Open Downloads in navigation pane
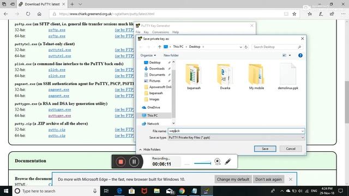Viewport: 349px width, 196px height. (157, 69)
